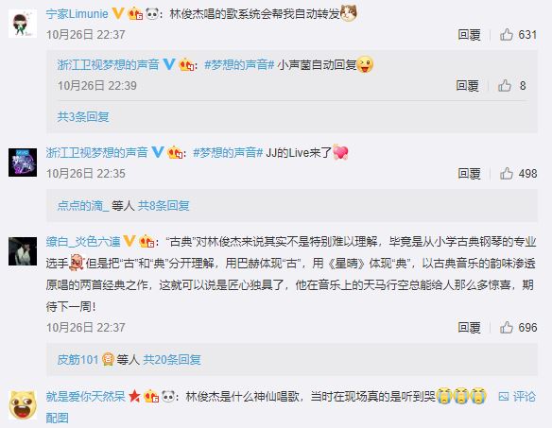Expand the 共8条回复 replies
Image resolution: width=552 pixels, height=428 pixels.
pyautogui.click(x=164, y=206)
